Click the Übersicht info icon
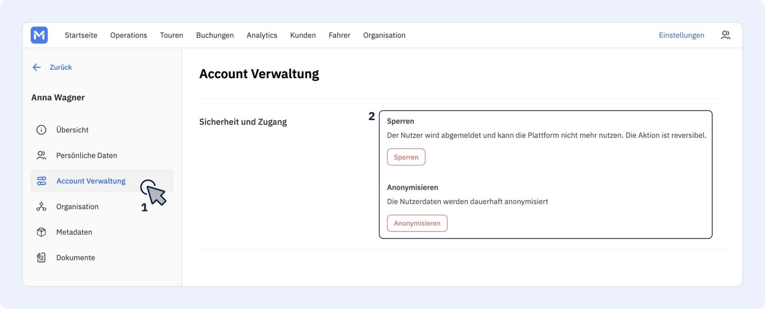 point(41,130)
